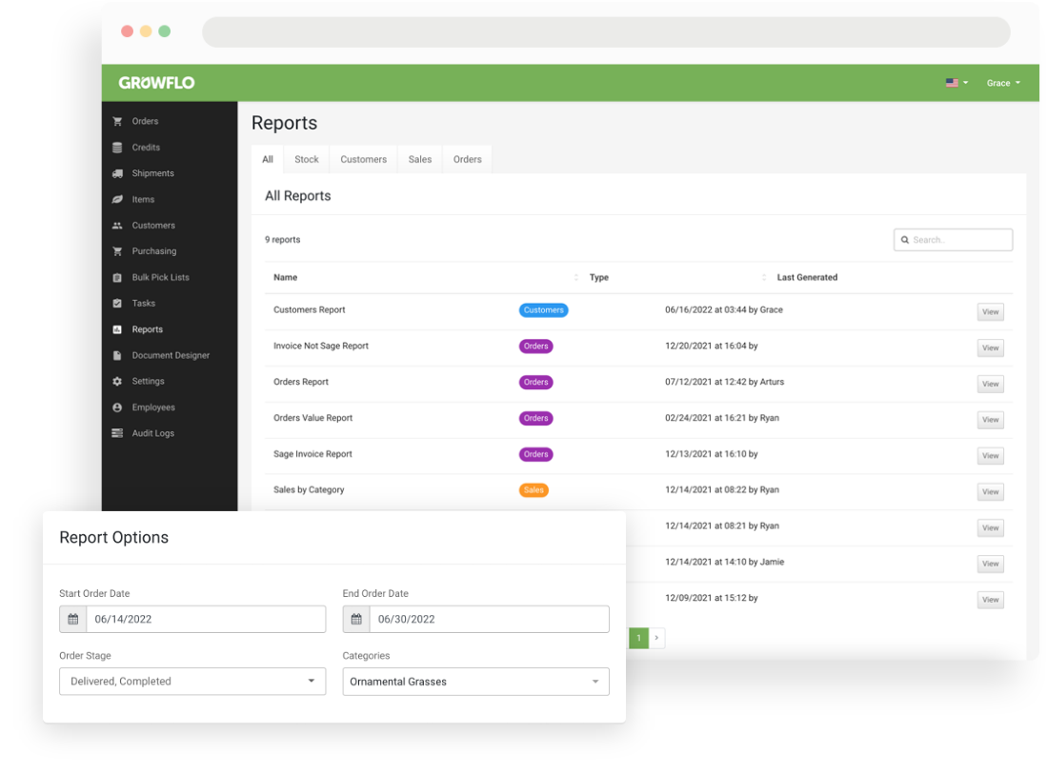The width and height of the screenshot is (1047, 773).
Task: Go to page 1 in pagination
Action: [x=639, y=638]
